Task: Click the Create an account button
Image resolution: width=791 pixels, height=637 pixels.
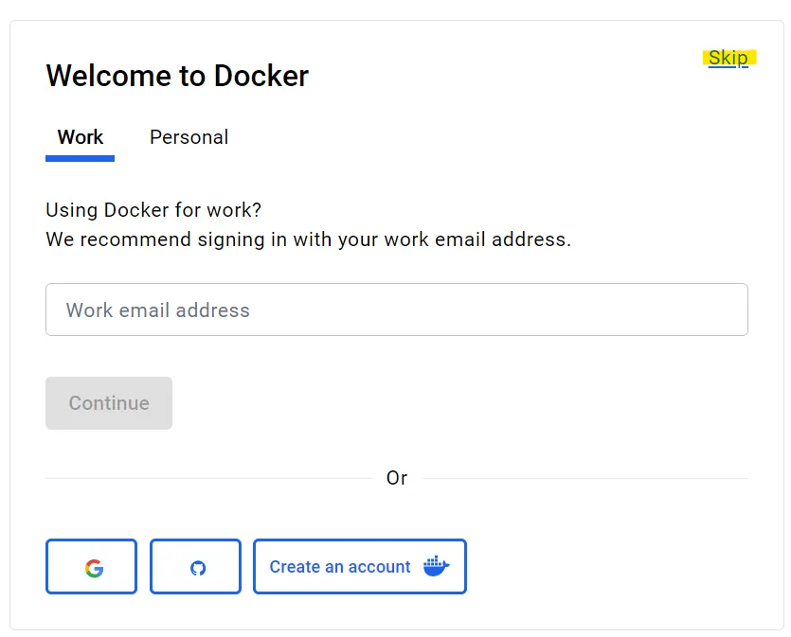Action: (x=360, y=566)
